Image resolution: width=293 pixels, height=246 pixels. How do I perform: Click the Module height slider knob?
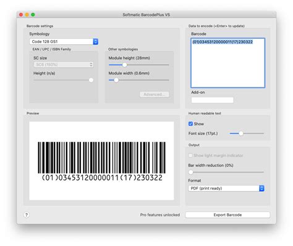[124, 65]
